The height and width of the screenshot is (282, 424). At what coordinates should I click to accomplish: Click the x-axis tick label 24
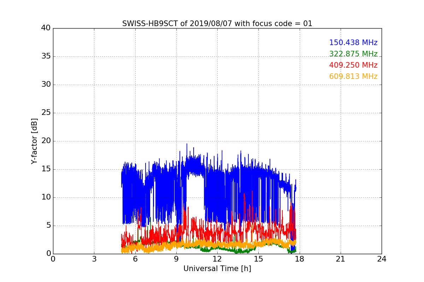(x=382, y=259)
